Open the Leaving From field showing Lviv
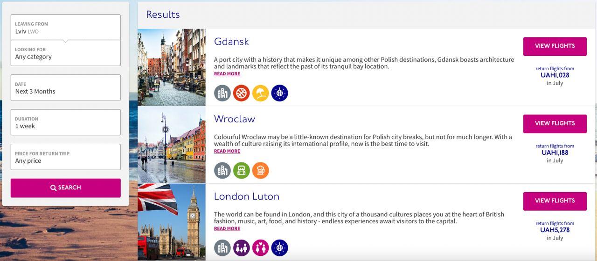597x261 pixels. 66,27
